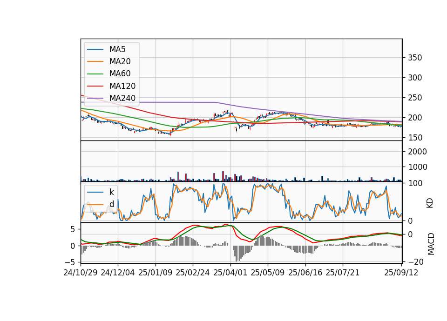Image resolution: width=447 pixels, height=321 pixels.
Task: Click the 250 price axis label
Action: click(x=415, y=98)
